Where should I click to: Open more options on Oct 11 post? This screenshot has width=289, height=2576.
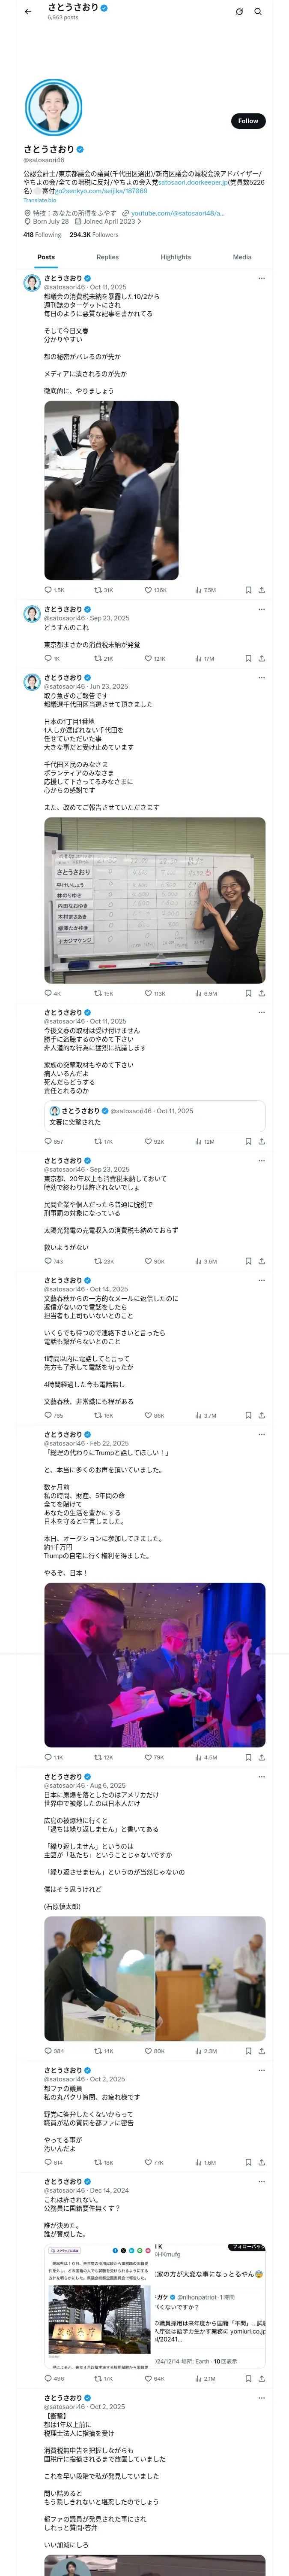[261, 278]
